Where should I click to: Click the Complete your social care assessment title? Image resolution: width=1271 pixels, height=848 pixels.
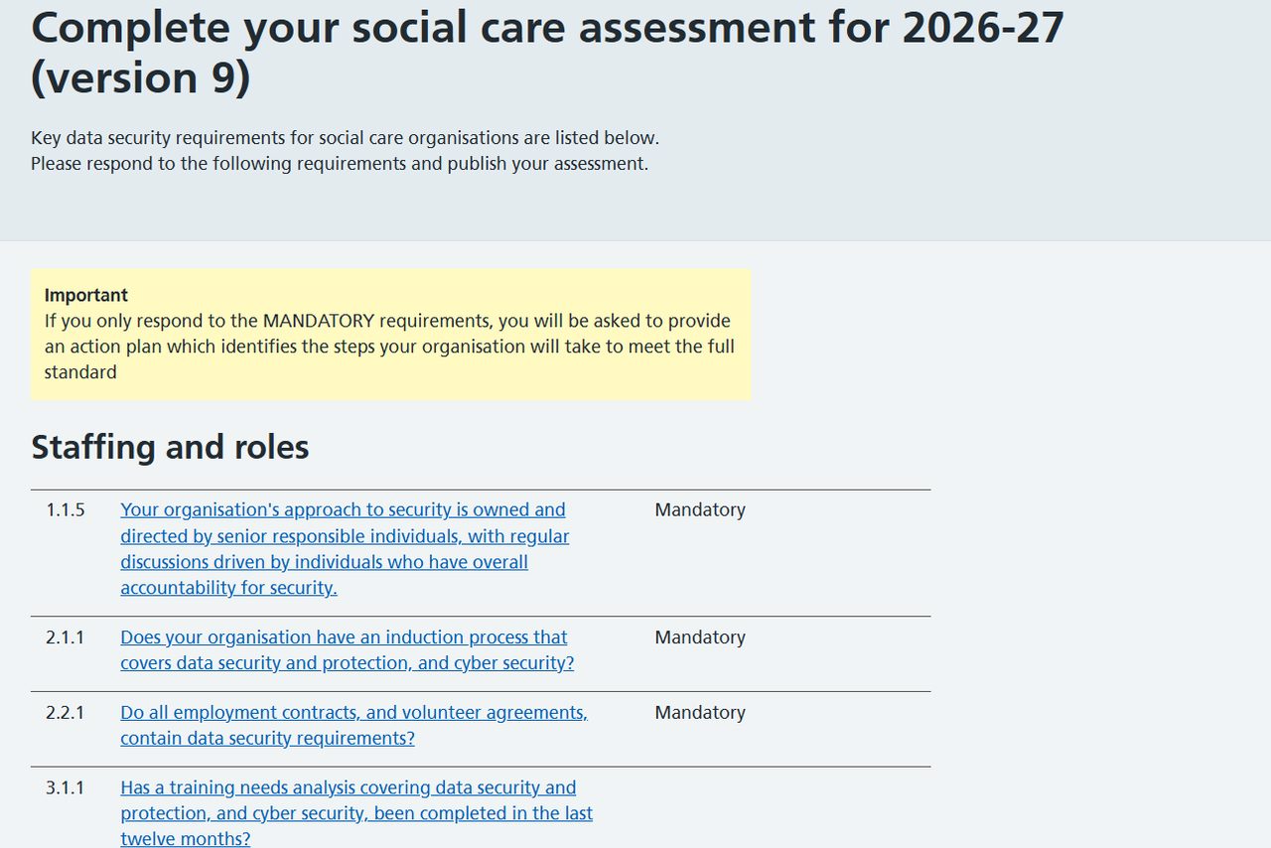click(547, 52)
